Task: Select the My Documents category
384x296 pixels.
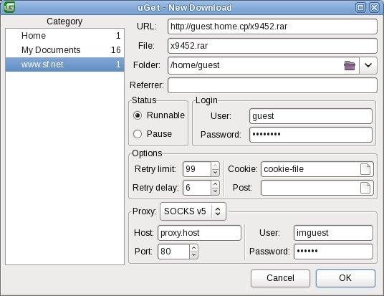Action: (64, 50)
